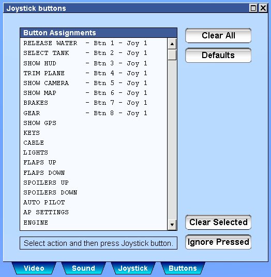Select the SHOW MAP row
This screenshot has height=277, width=271.
[x=94, y=93]
